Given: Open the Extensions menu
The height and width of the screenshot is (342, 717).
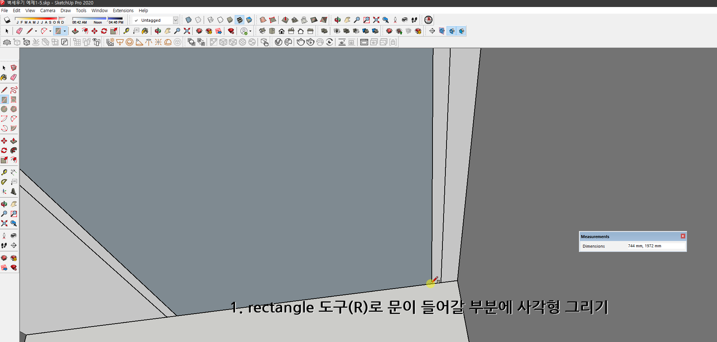Looking at the screenshot, I should pyautogui.click(x=123, y=11).
